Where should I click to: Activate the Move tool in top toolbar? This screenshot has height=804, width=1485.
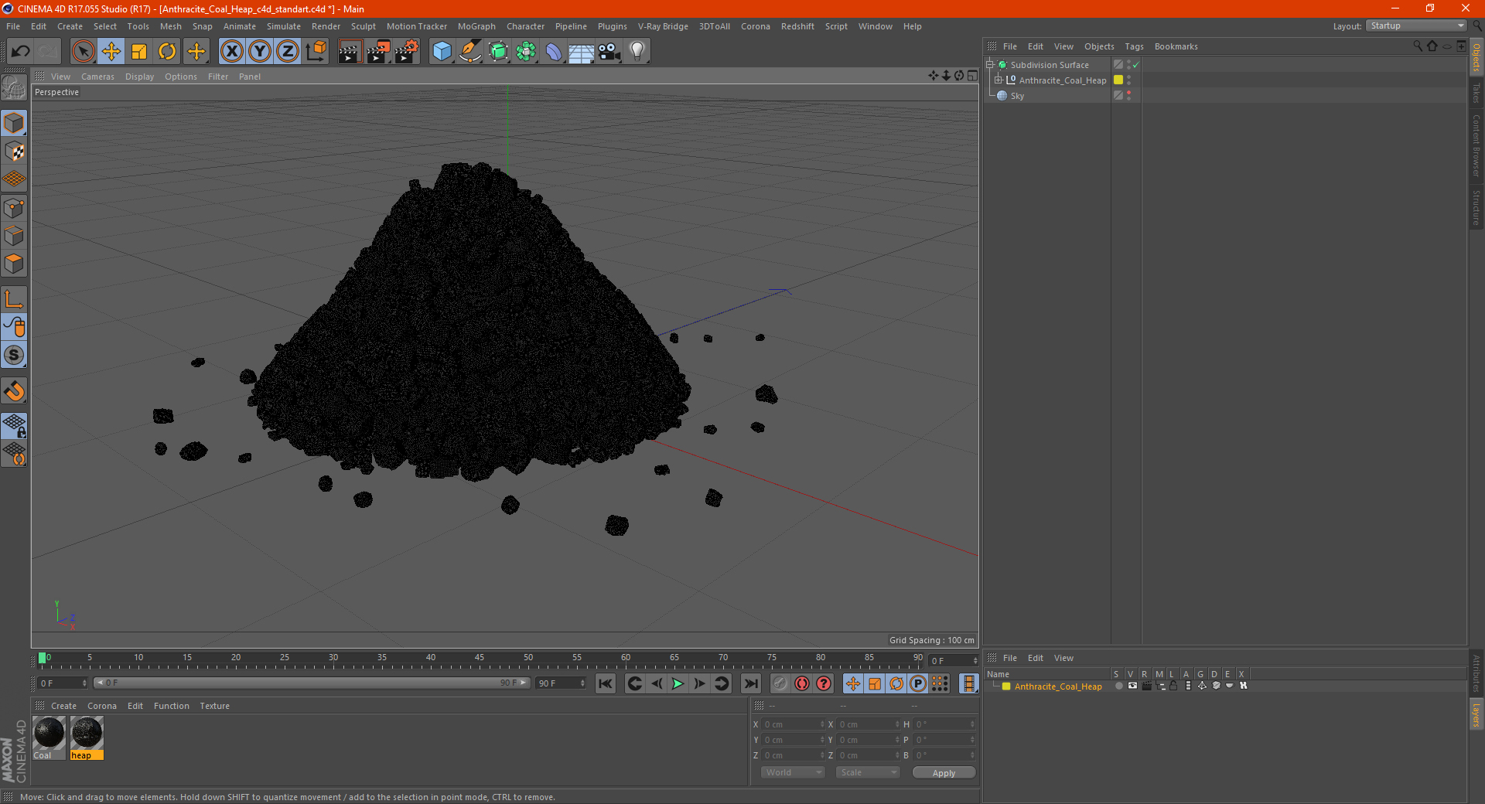coord(111,52)
